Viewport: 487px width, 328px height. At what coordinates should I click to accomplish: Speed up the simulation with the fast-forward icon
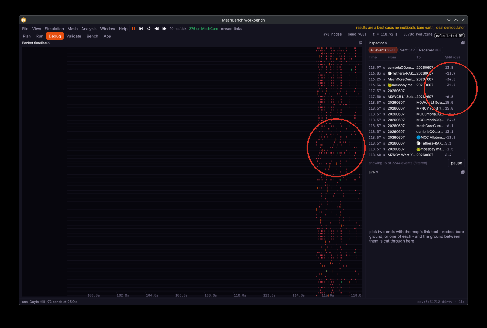click(x=164, y=29)
